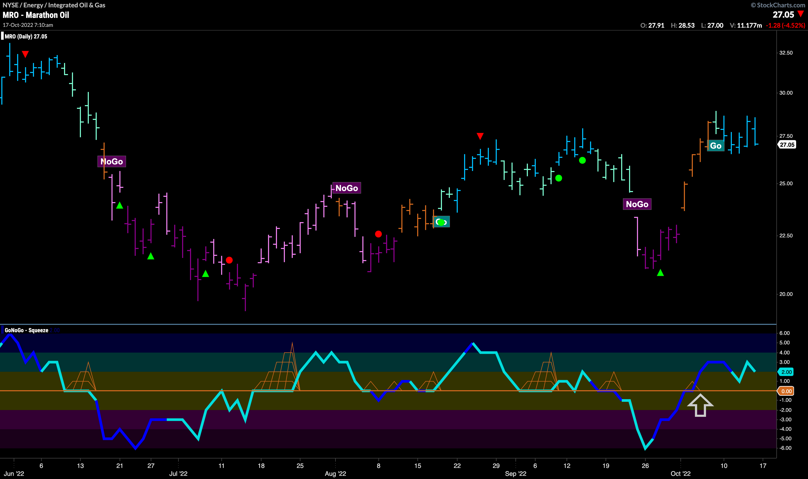Click the 20.00 price axis label
Screen dimensions: 808x479
(x=786, y=294)
